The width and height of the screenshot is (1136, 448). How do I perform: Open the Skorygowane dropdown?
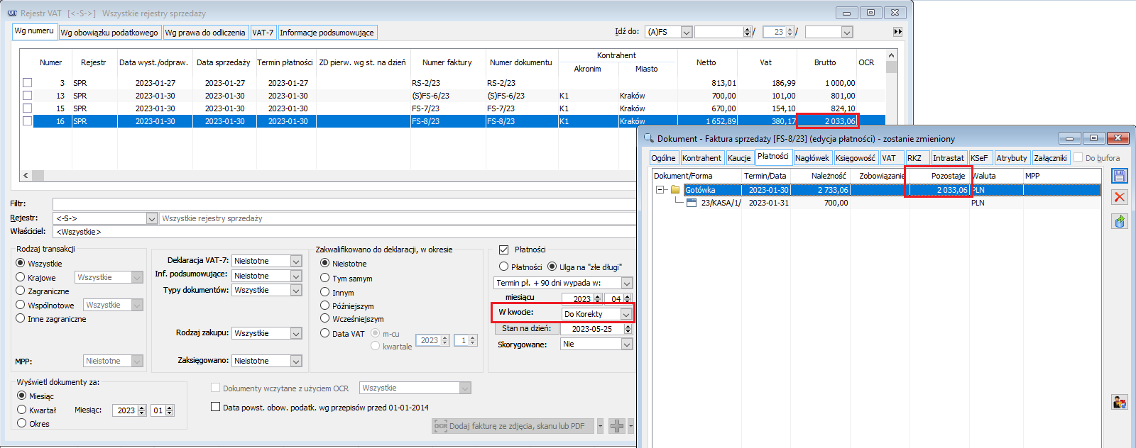(626, 344)
